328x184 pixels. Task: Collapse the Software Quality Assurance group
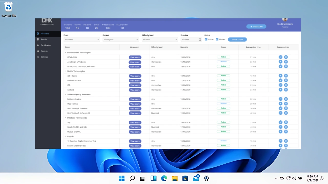pos(65,95)
